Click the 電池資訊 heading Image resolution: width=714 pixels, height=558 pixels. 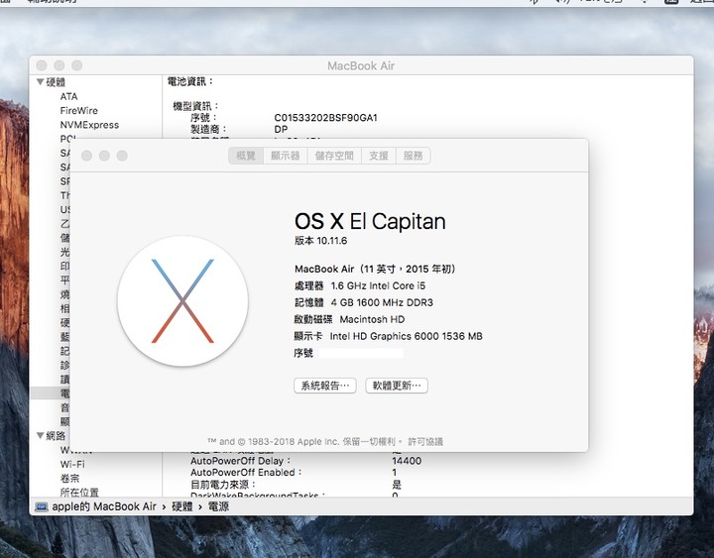click(189, 81)
